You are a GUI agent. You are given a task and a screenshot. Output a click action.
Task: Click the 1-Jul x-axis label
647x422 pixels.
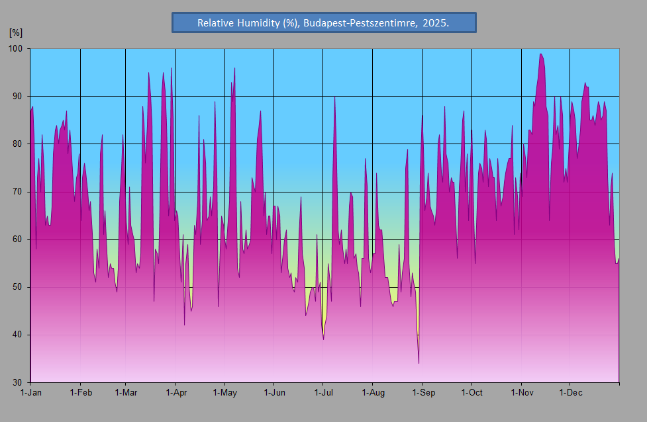pos(323,392)
